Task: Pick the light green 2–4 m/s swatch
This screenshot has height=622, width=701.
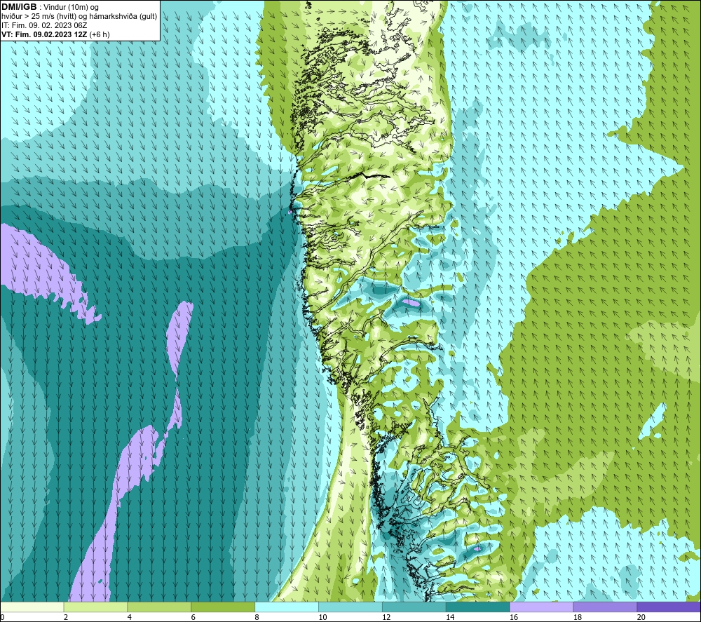Action: pyautogui.click(x=95, y=607)
